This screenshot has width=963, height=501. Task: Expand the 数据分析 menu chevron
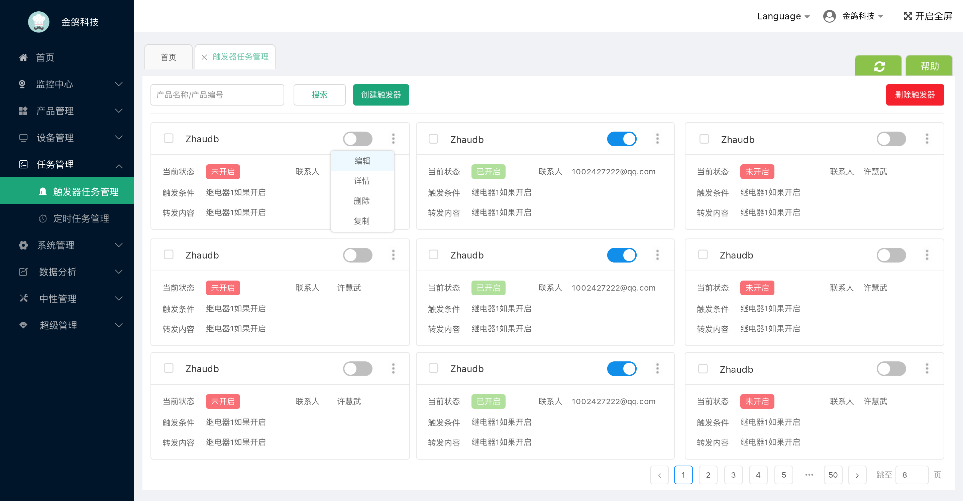119,272
